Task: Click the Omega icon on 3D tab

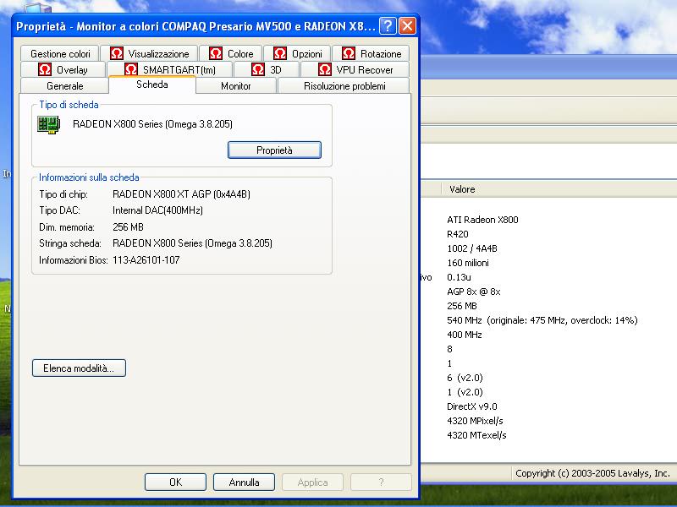Action: coord(258,69)
